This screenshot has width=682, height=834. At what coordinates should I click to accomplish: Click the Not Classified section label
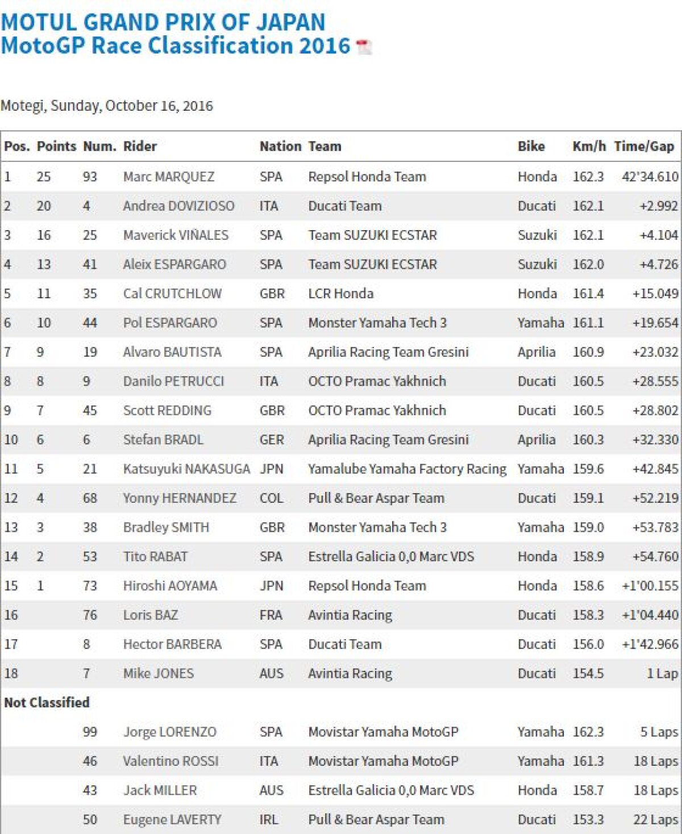(47, 703)
